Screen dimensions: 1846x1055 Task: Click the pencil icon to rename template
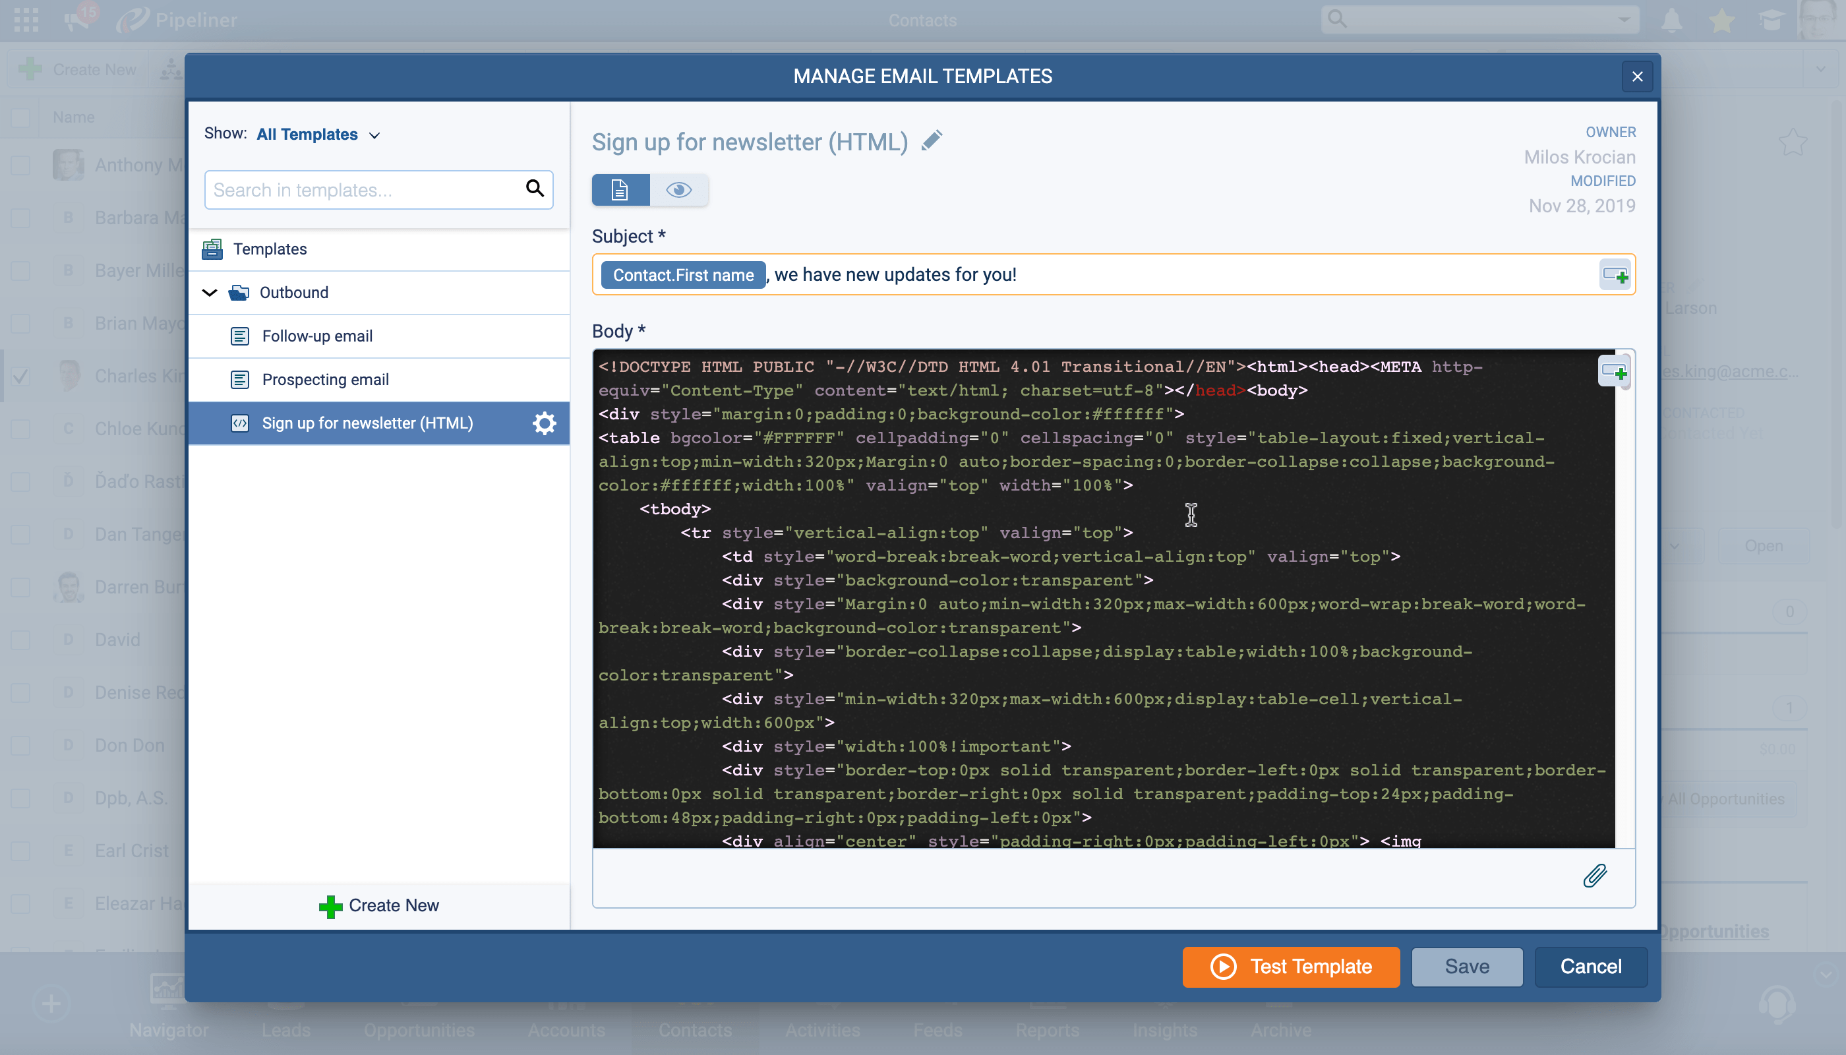(932, 140)
